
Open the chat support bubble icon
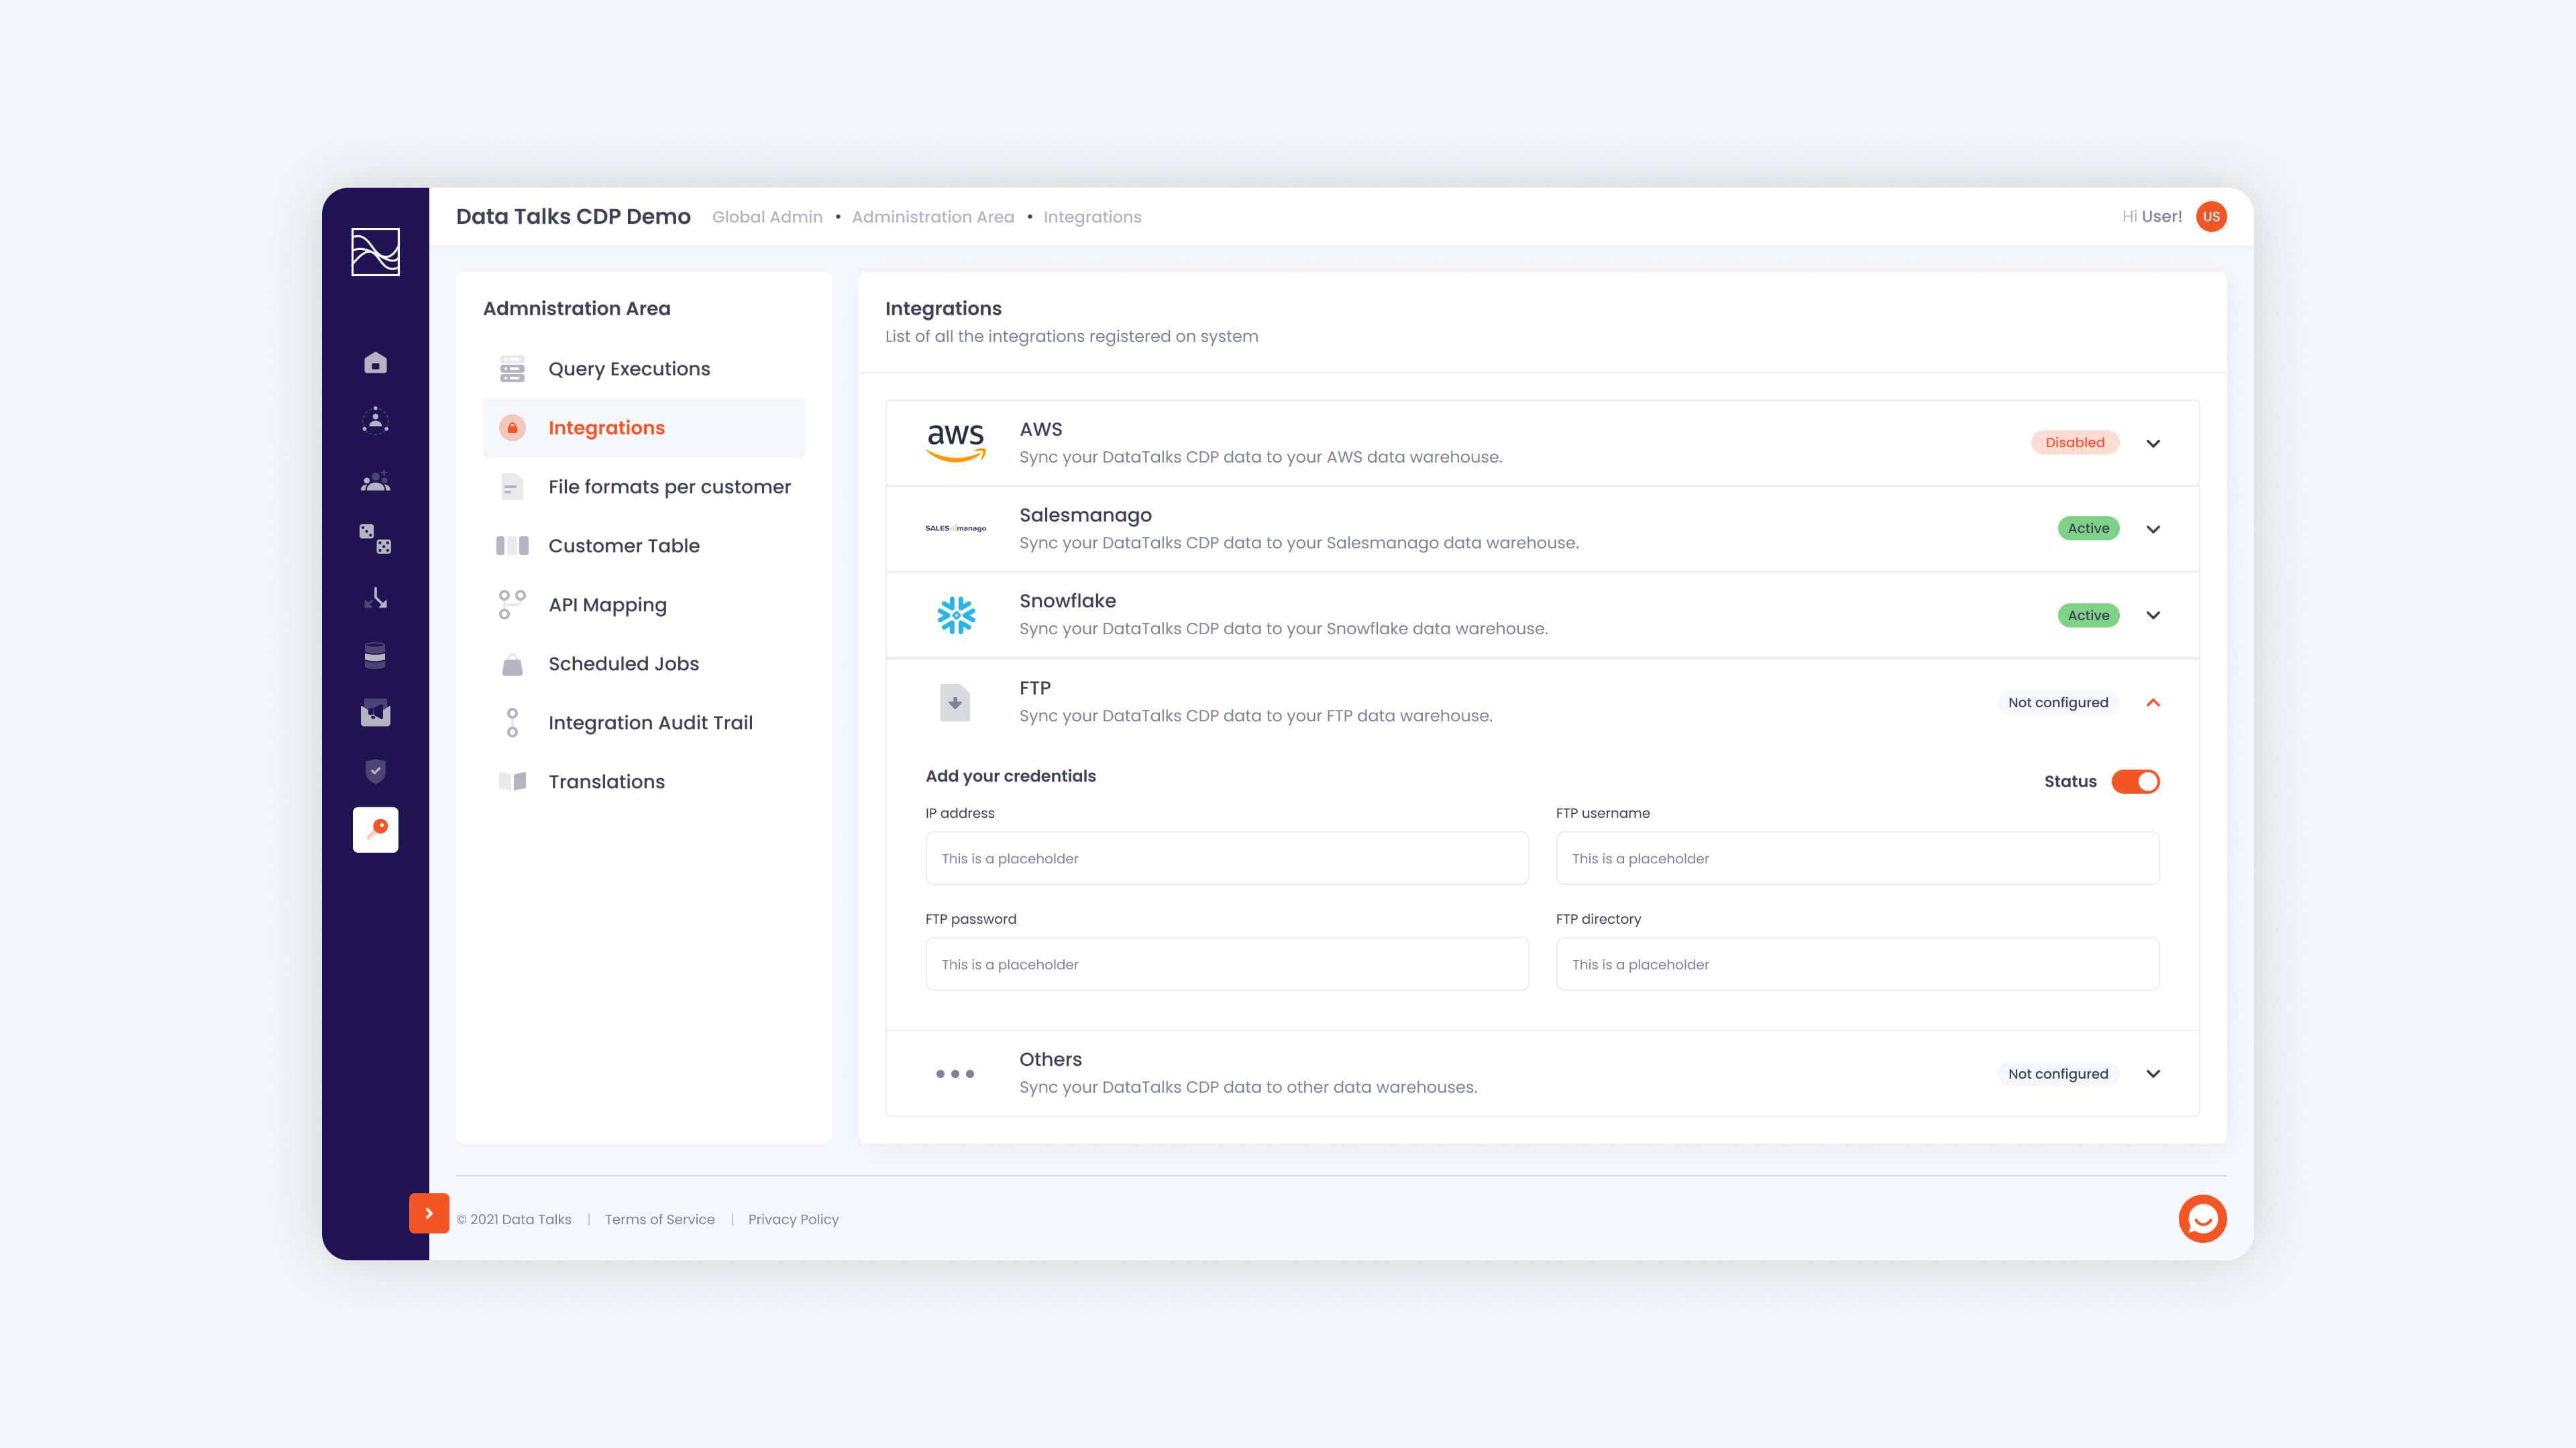pyautogui.click(x=2202, y=1218)
